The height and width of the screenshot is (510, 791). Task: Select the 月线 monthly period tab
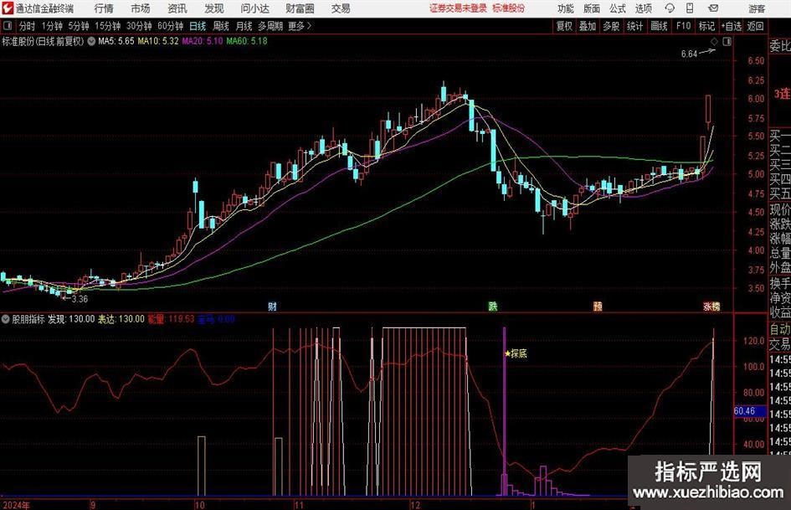pos(244,26)
